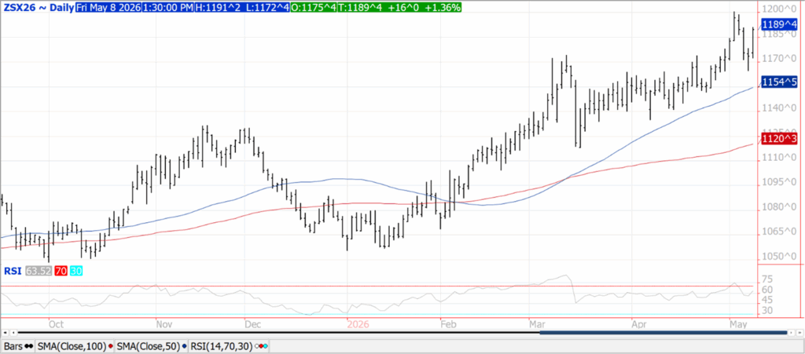
Task: Click the cyan 30 oversold level box
Action: [x=75, y=271]
